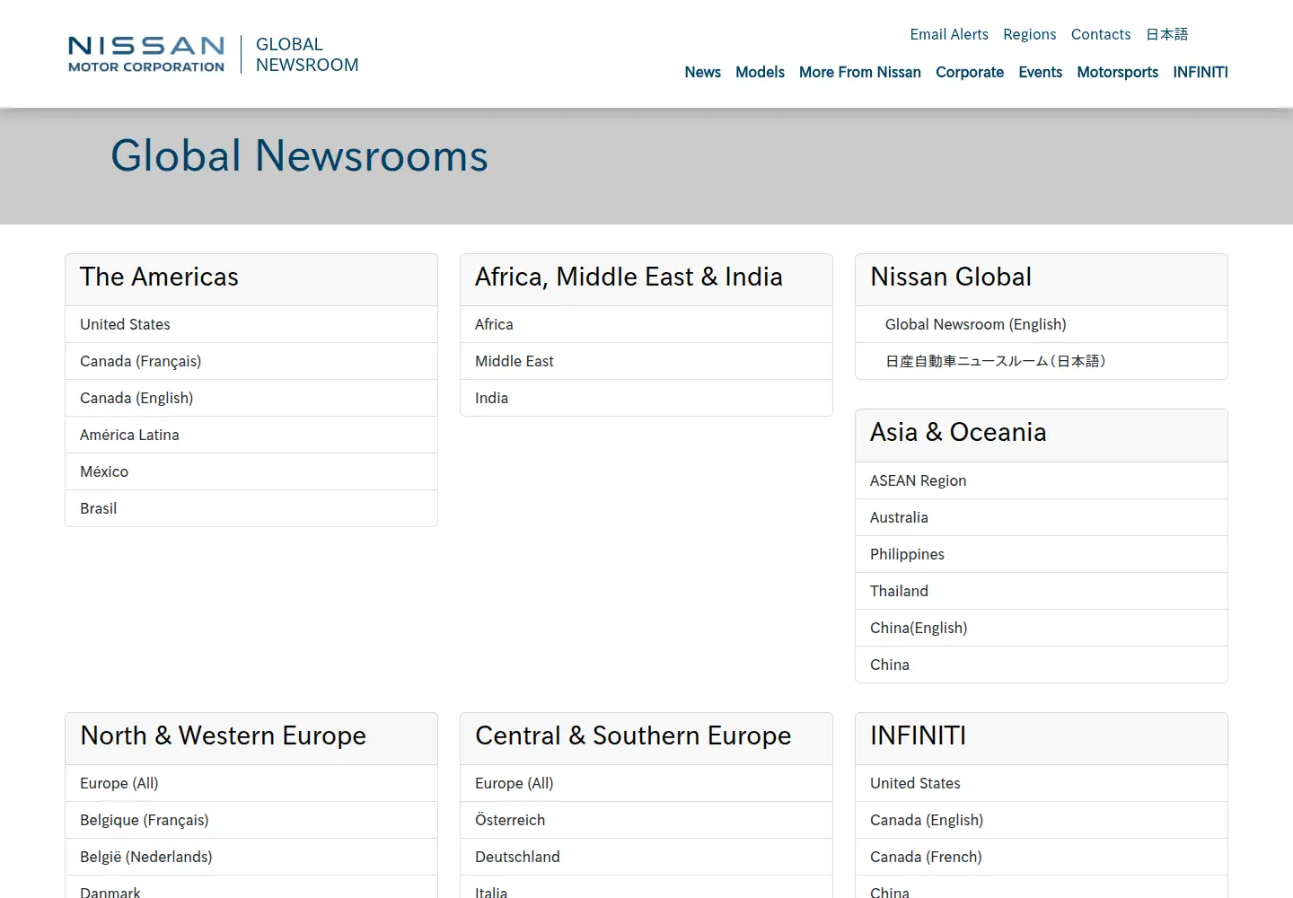
Task: Open América Latina newsroom
Action: 251,435
